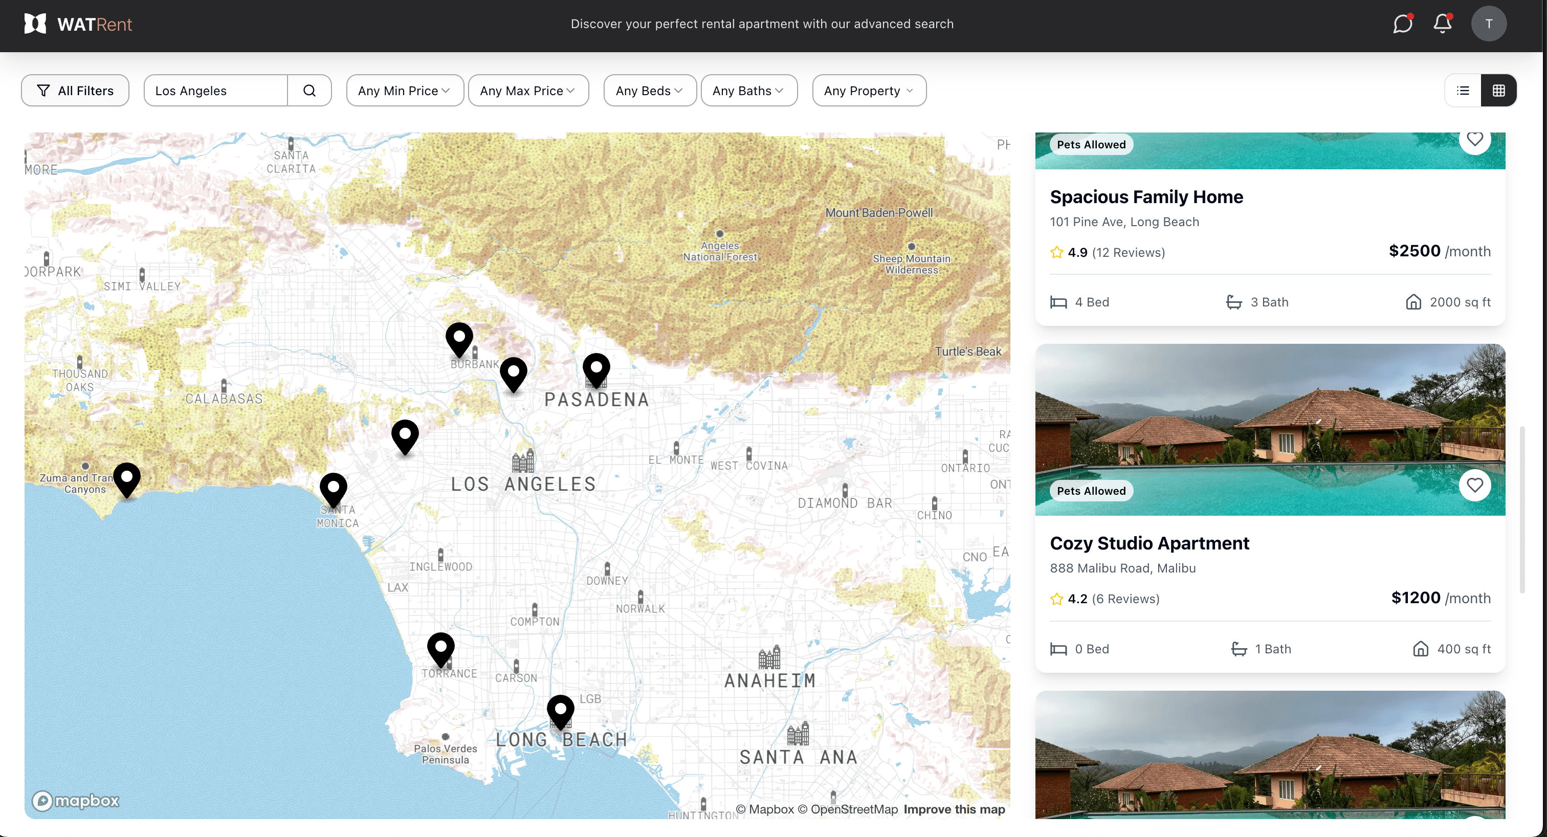
Task: Favorite the Spacious Family Home listing
Action: [x=1474, y=140]
